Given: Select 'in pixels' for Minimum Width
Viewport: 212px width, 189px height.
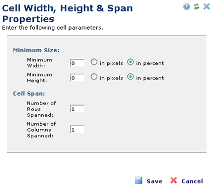Looking at the screenshot, I should click(x=94, y=62).
